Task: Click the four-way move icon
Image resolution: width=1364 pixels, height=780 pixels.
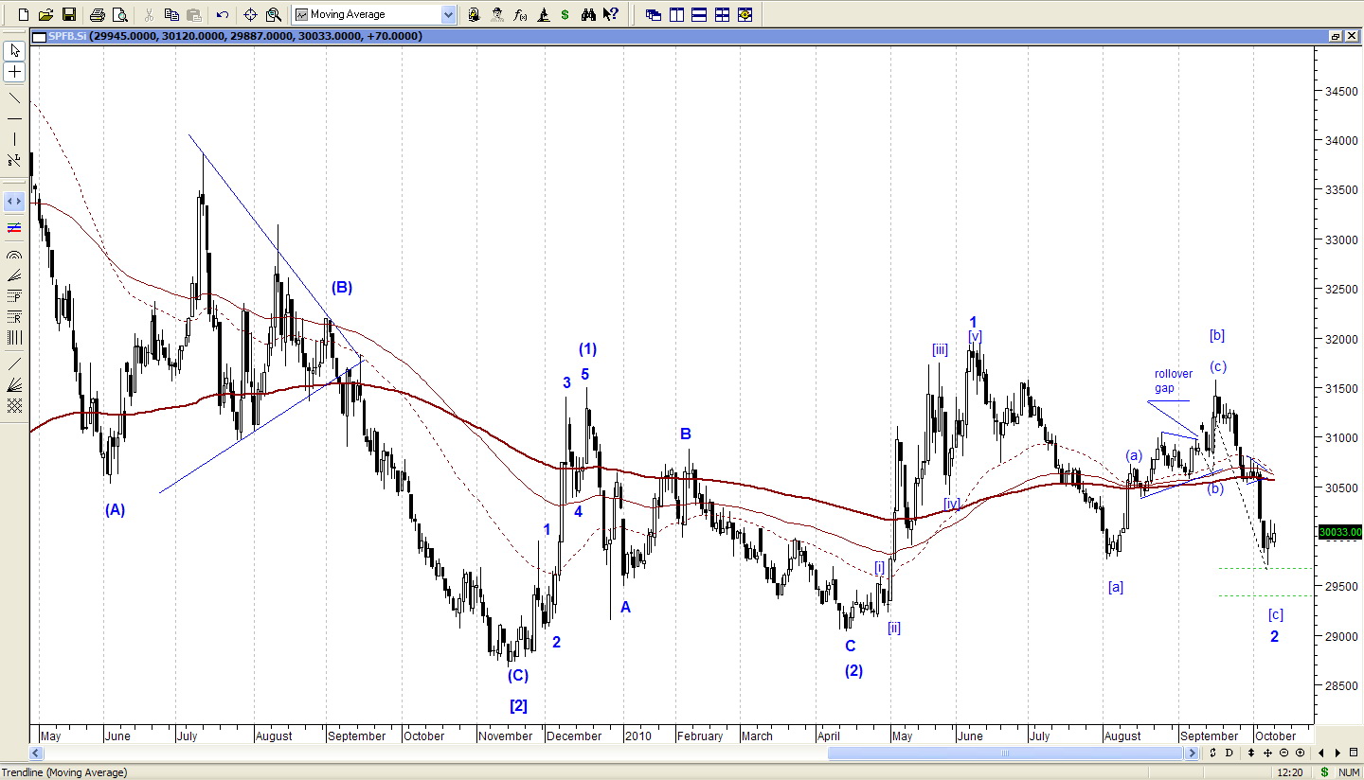Action: [1267, 753]
